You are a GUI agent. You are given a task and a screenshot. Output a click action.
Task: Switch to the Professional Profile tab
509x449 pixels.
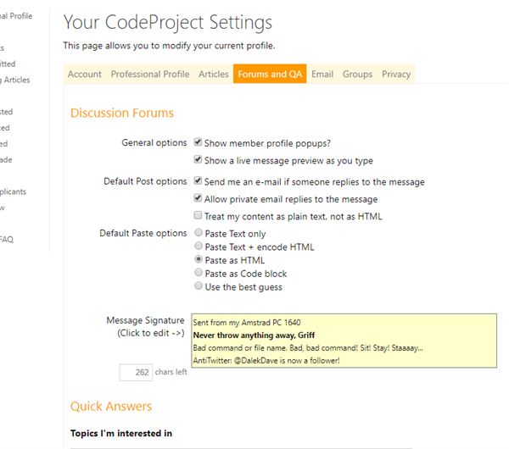(x=150, y=74)
